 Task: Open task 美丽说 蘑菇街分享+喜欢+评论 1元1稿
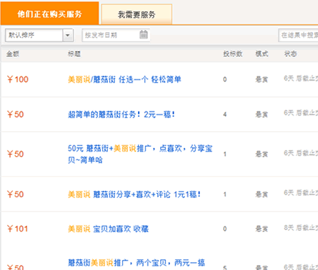coord(134,194)
